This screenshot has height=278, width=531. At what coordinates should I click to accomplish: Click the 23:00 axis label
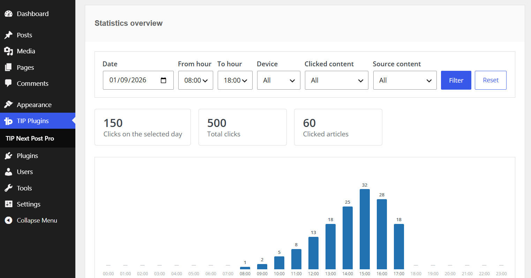501,274
